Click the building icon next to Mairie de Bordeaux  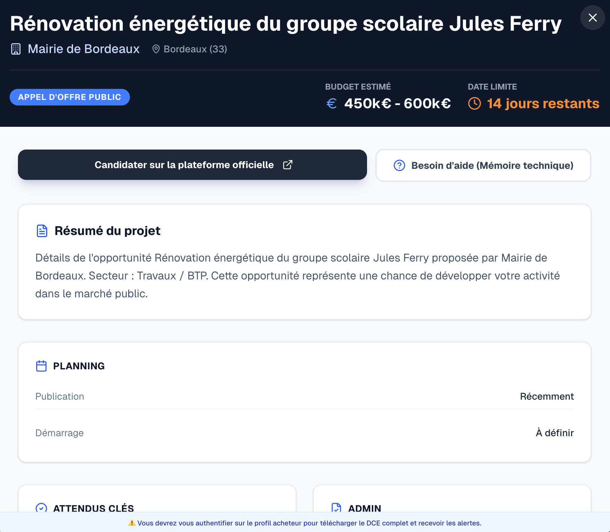(16, 49)
